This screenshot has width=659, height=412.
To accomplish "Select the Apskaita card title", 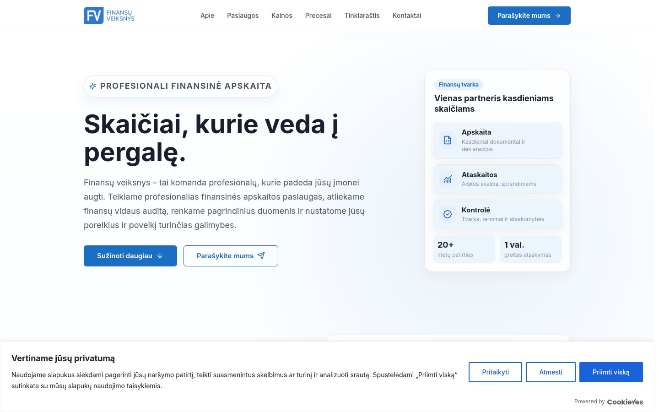I will [476, 132].
